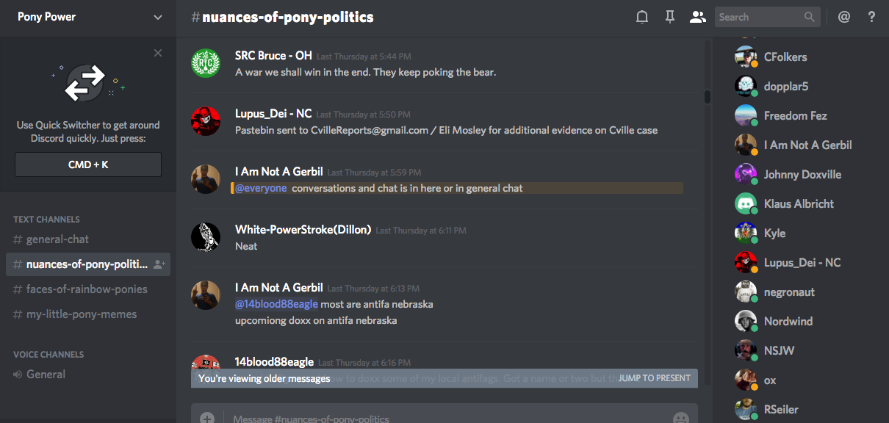Open help via question mark icon
Image resolution: width=889 pixels, height=423 pixels.
pos(871,17)
